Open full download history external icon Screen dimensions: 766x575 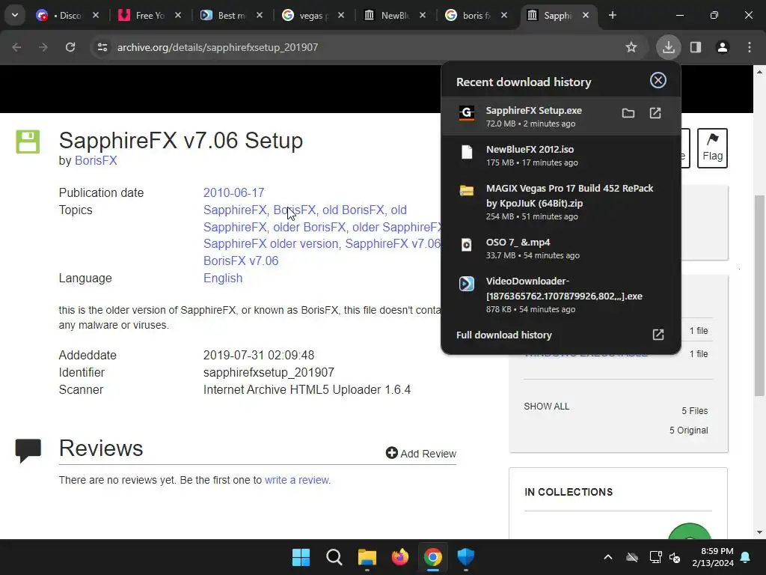(658, 335)
